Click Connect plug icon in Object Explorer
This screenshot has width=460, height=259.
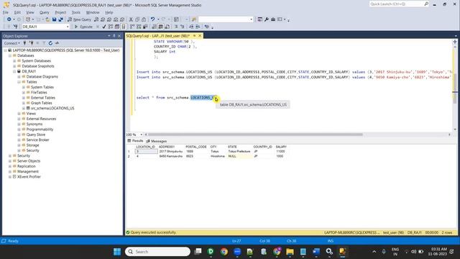point(24,43)
